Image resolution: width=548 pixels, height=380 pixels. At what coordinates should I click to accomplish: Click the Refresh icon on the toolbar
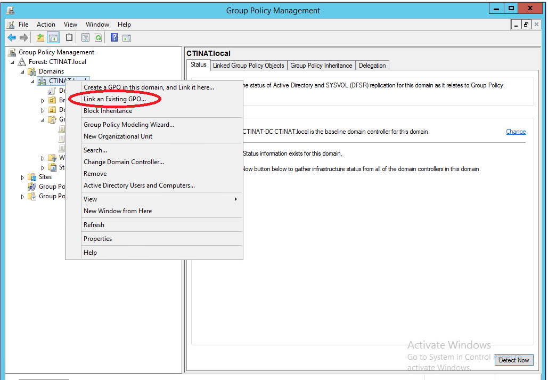click(99, 37)
